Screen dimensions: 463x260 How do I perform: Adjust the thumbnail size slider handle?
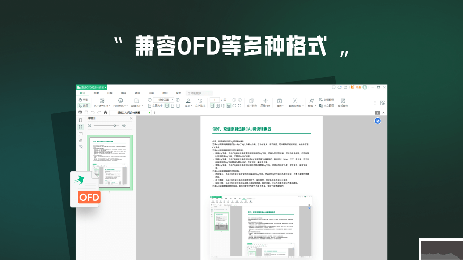(115, 126)
